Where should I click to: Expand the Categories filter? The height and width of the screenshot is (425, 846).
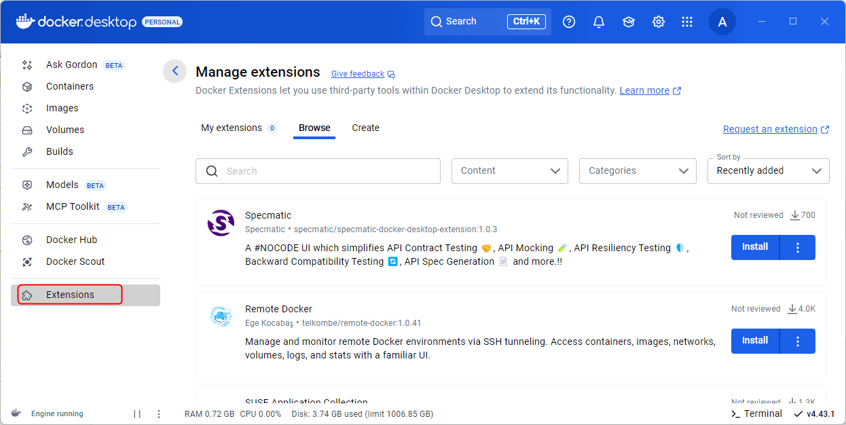point(637,170)
